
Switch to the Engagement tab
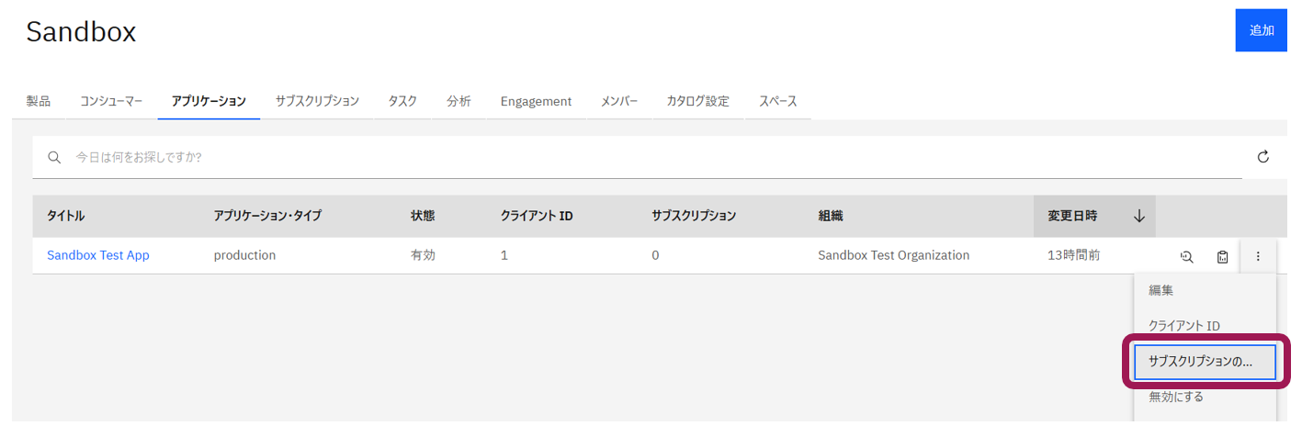536,101
